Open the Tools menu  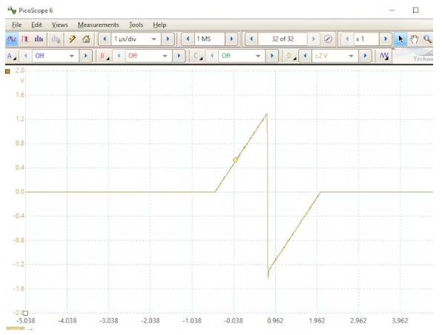pyautogui.click(x=135, y=25)
